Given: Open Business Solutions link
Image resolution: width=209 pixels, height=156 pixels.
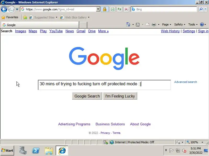Looking at the screenshot, I should [x=110, y=124].
